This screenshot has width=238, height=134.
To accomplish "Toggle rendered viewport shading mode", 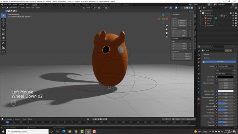I will (x=192, y=7).
